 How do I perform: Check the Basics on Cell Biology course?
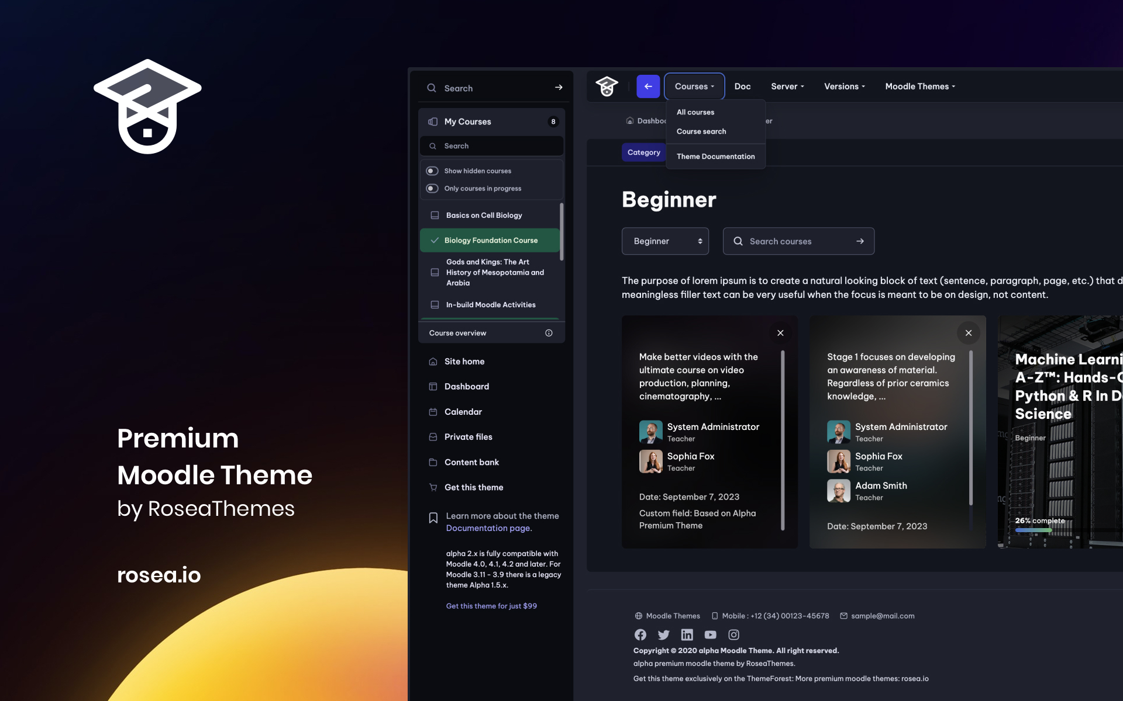tap(435, 216)
